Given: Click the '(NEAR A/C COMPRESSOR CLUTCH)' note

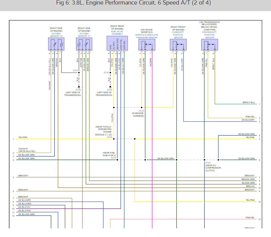Looking at the screenshot, I should tap(213, 168).
